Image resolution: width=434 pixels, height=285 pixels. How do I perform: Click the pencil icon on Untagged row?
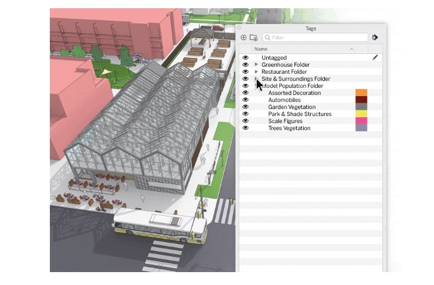[375, 57]
